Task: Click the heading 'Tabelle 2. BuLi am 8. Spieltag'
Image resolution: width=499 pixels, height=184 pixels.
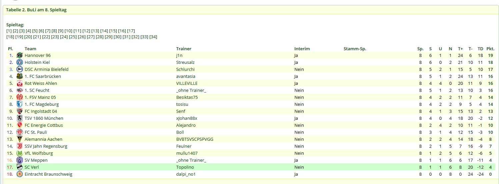Action: (36, 10)
